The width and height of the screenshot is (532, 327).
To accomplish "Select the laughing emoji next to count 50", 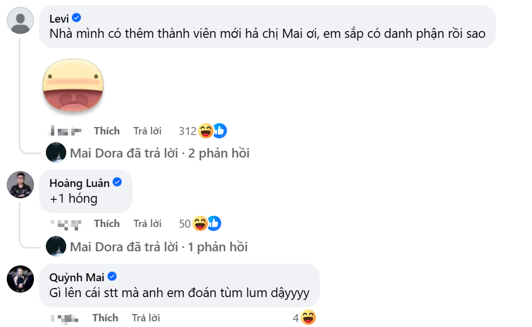I will coord(199,223).
